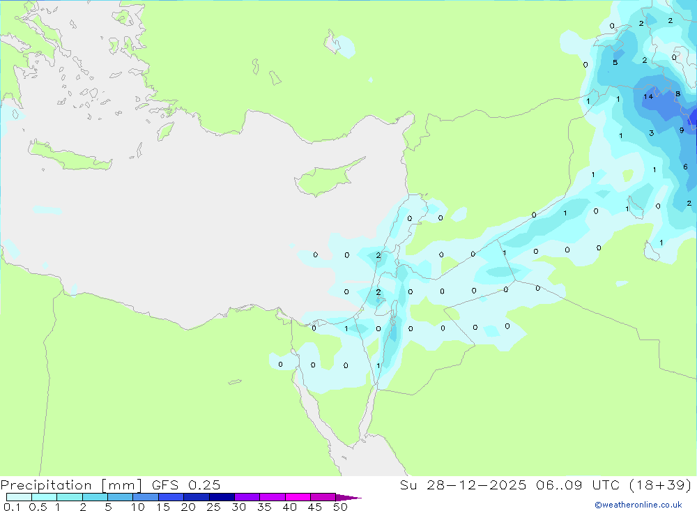Select the 35–40 mm legend swatch
The image size is (697, 511).
click(x=273, y=497)
